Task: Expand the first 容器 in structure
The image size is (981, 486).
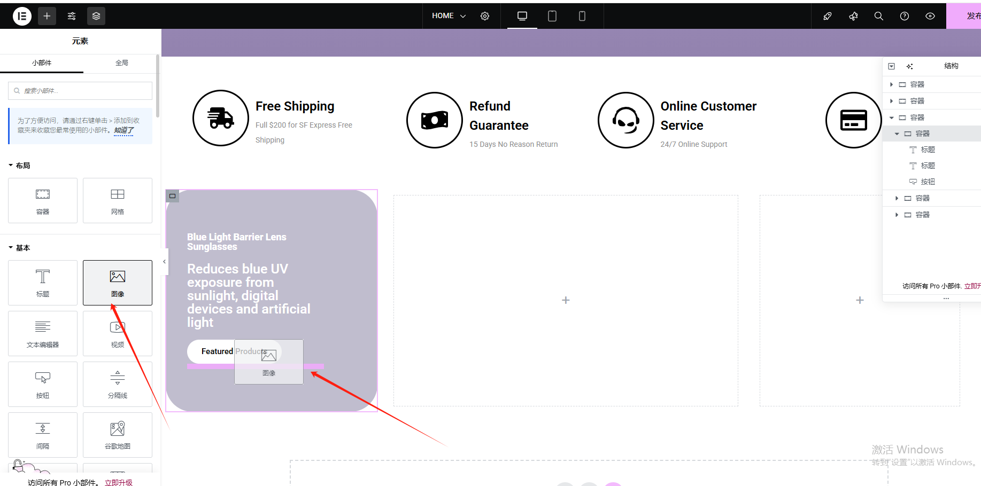Action: point(891,84)
